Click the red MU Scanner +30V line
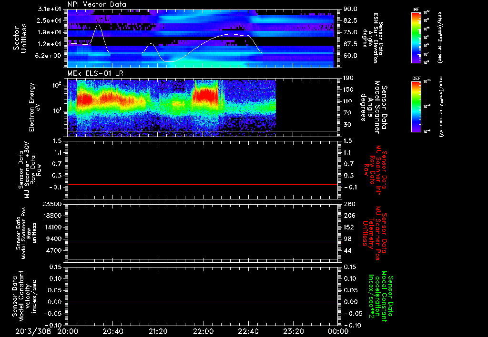The height and width of the screenshot is (337, 488). [x=202, y=184]
